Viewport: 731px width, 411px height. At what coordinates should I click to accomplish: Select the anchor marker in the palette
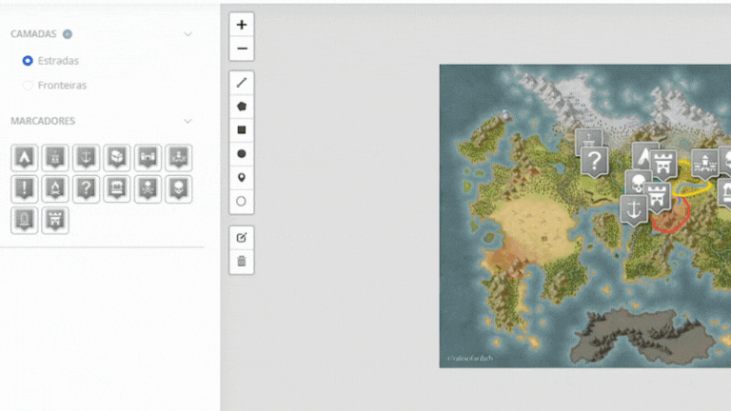pos(87,157)
